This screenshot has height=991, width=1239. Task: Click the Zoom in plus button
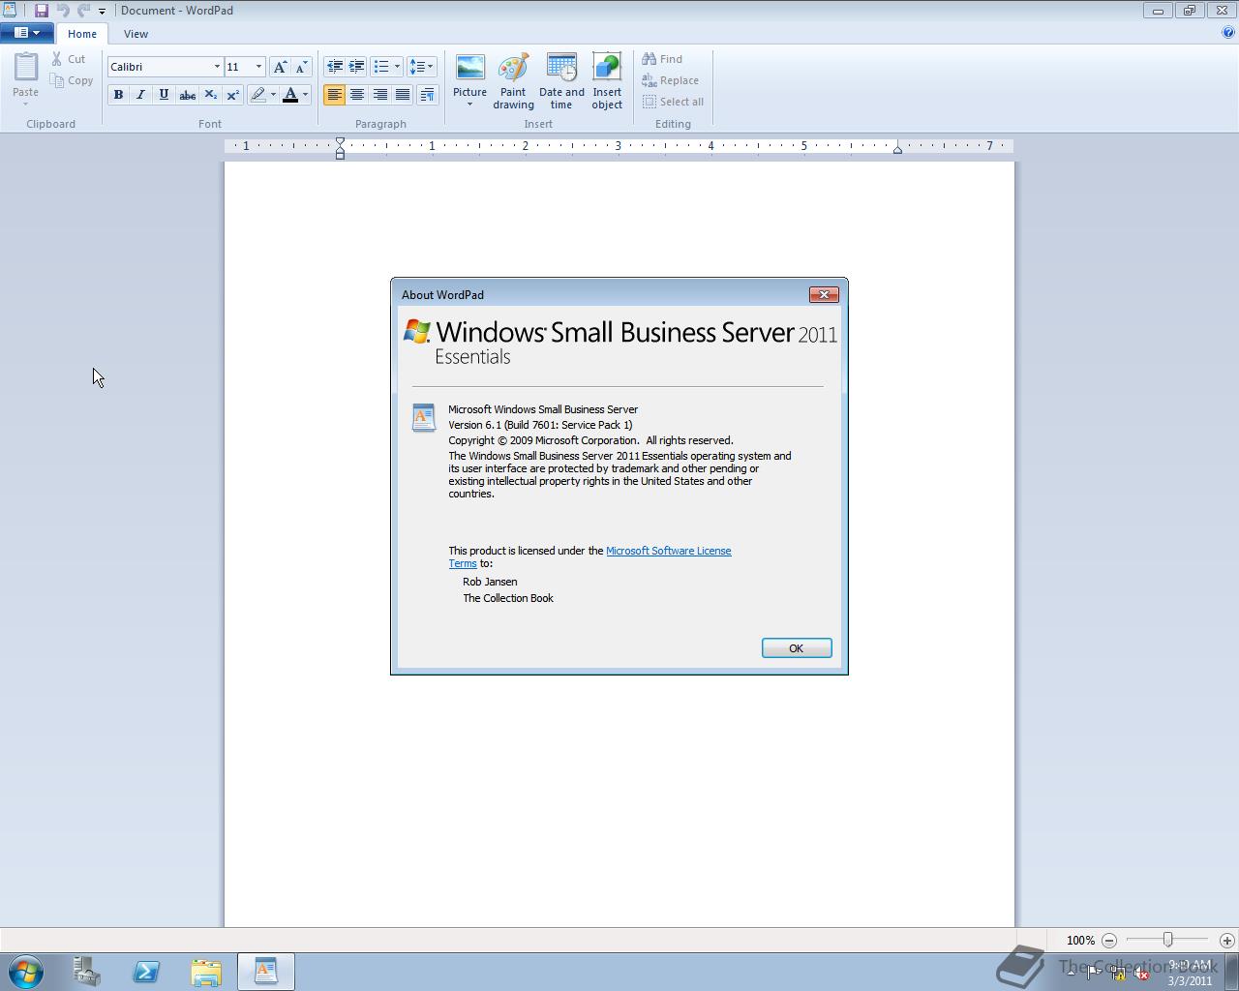(1226, 940)
